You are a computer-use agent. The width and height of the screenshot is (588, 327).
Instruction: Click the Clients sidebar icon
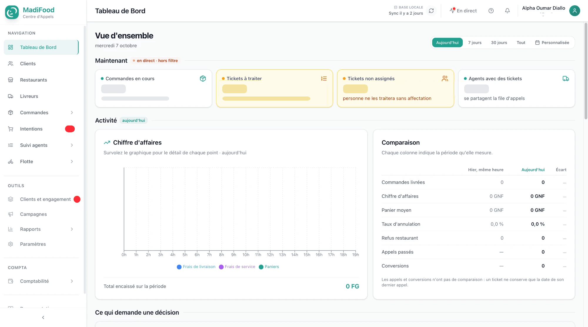(x=11, y=64)
